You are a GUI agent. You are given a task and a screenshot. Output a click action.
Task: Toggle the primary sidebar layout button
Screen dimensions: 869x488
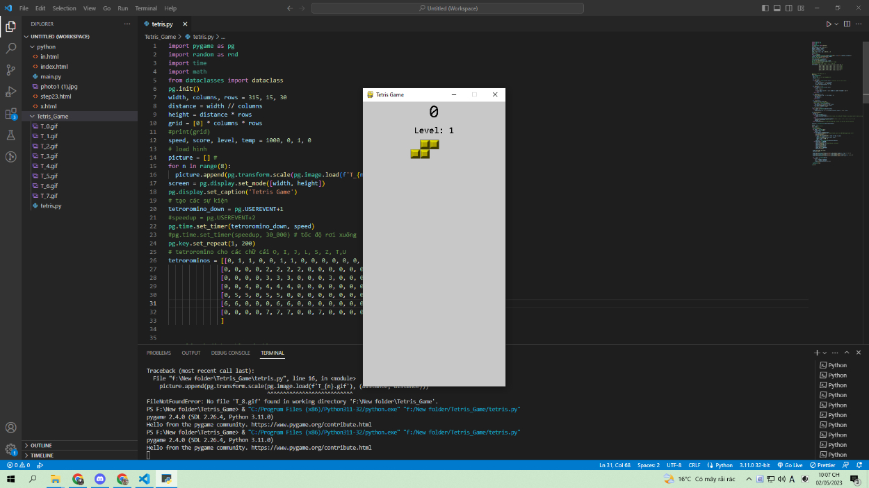click(x=765, y=8)
